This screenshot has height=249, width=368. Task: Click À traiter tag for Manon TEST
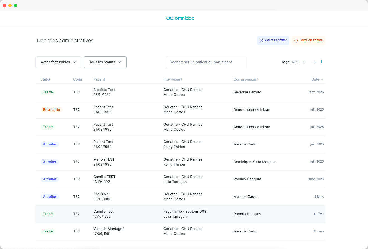pyautogui.click(x=50, y=162)
